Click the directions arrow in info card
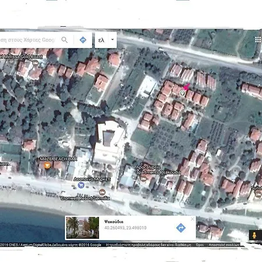262x262 pixels. pyautogui.click(x=181, y=228)
